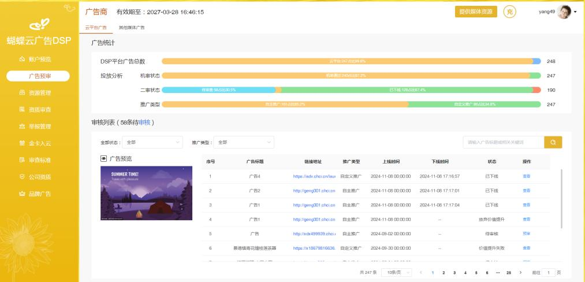Toggle the 广告预览 eye icon

[104, 159]
